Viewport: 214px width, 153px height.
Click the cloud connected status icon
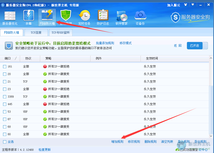(x=178, y=149)
